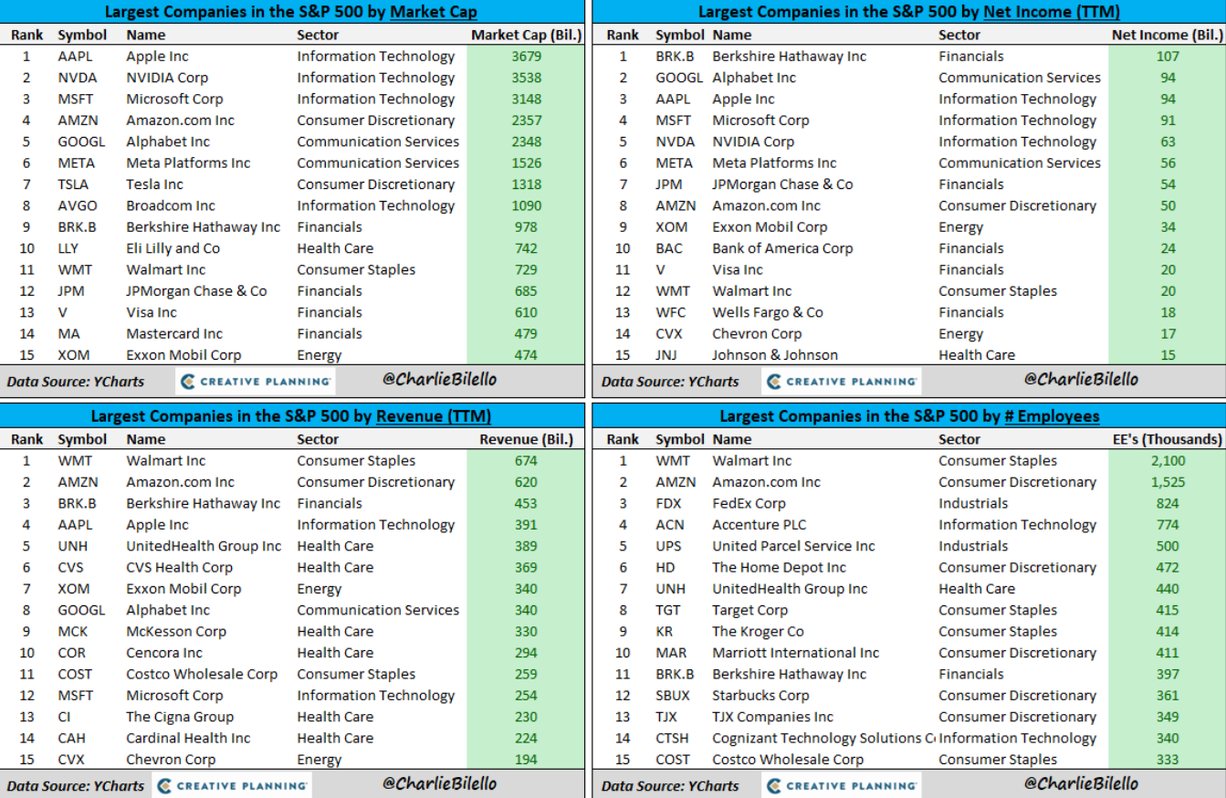Select the 'EE's (Thousands)' column header

tap(1168, 439)
